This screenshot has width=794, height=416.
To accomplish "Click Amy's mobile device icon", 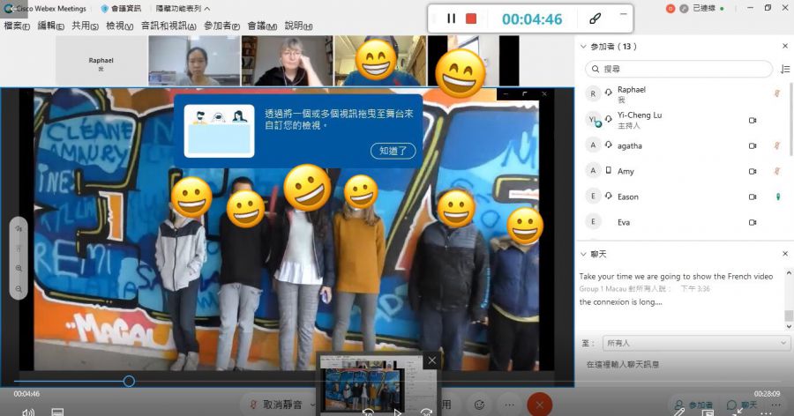I will 609,171.
